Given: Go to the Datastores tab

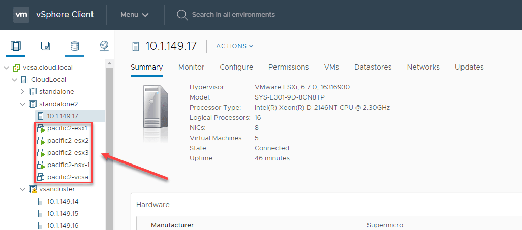Looking at the screenshot, I should click(x=373, y=67).
